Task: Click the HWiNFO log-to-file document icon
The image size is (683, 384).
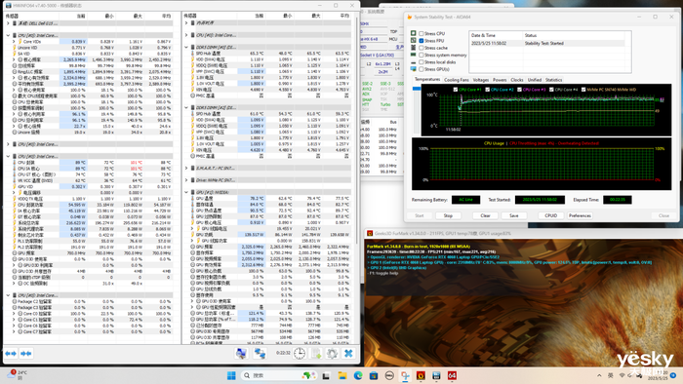Action: click(x=316, y=353)
